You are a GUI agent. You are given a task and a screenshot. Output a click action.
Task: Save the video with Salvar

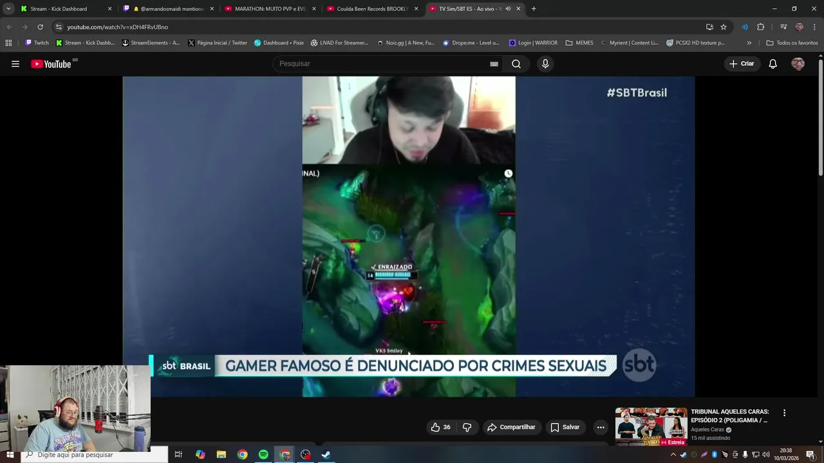point(565,427)
